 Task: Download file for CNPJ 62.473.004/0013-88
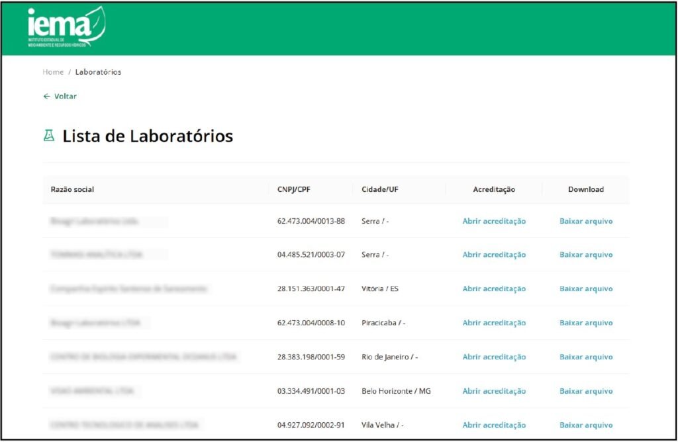click(586, 222)
